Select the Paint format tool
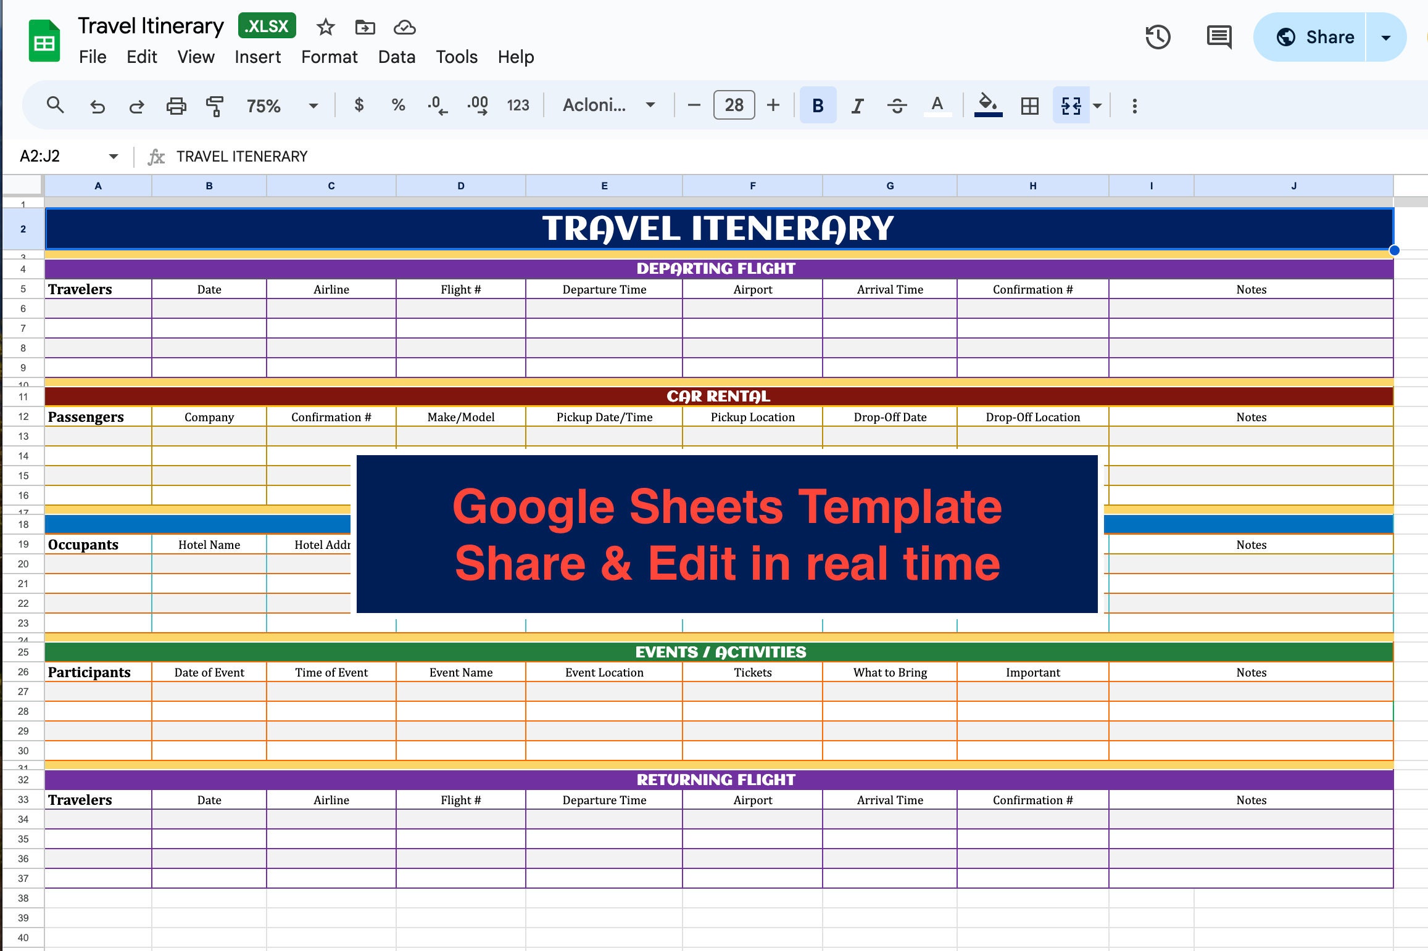The image size is (1428, 951). (x=215, y=105)
